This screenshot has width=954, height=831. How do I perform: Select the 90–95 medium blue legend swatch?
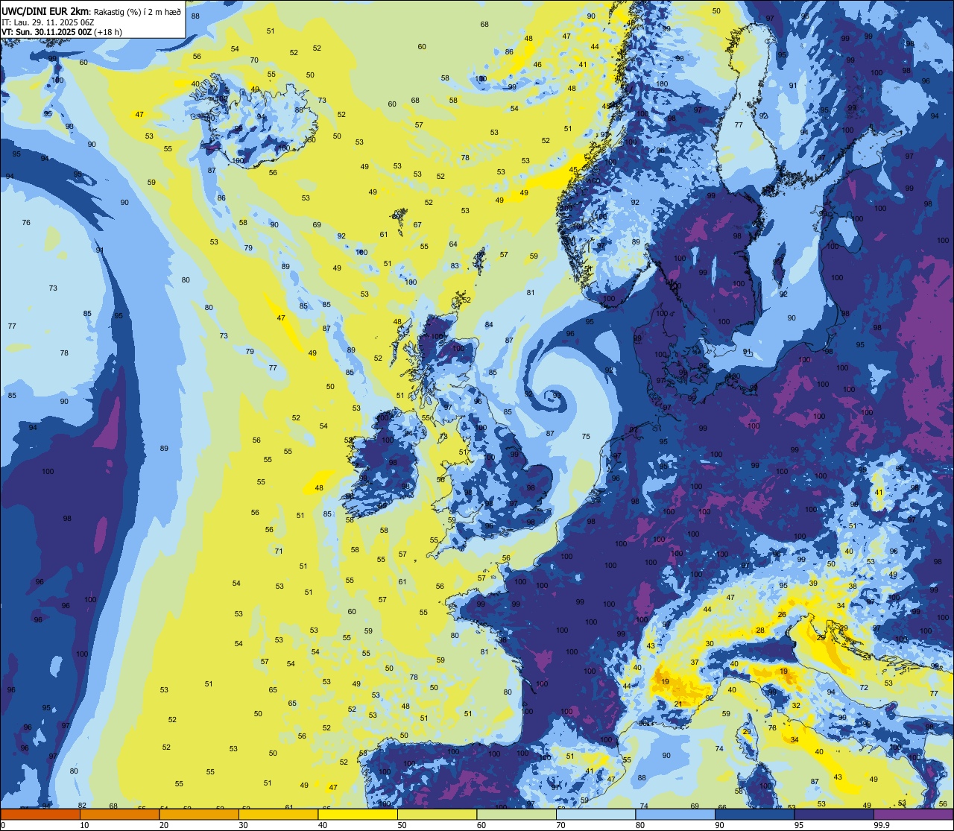(x=754, y=815)
